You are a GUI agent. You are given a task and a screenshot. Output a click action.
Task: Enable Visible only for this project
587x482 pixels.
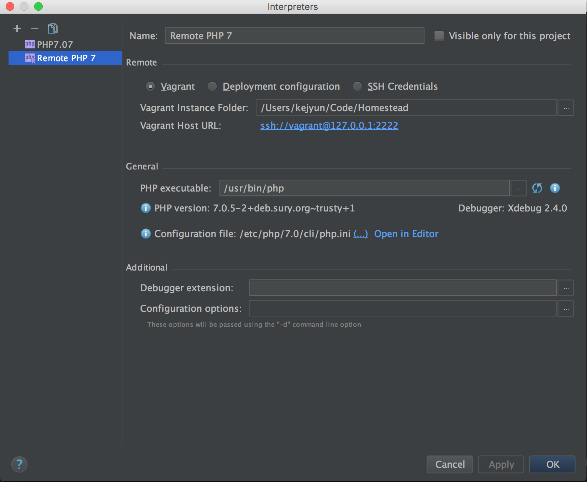pyautogui.click(x=439, y=36)
